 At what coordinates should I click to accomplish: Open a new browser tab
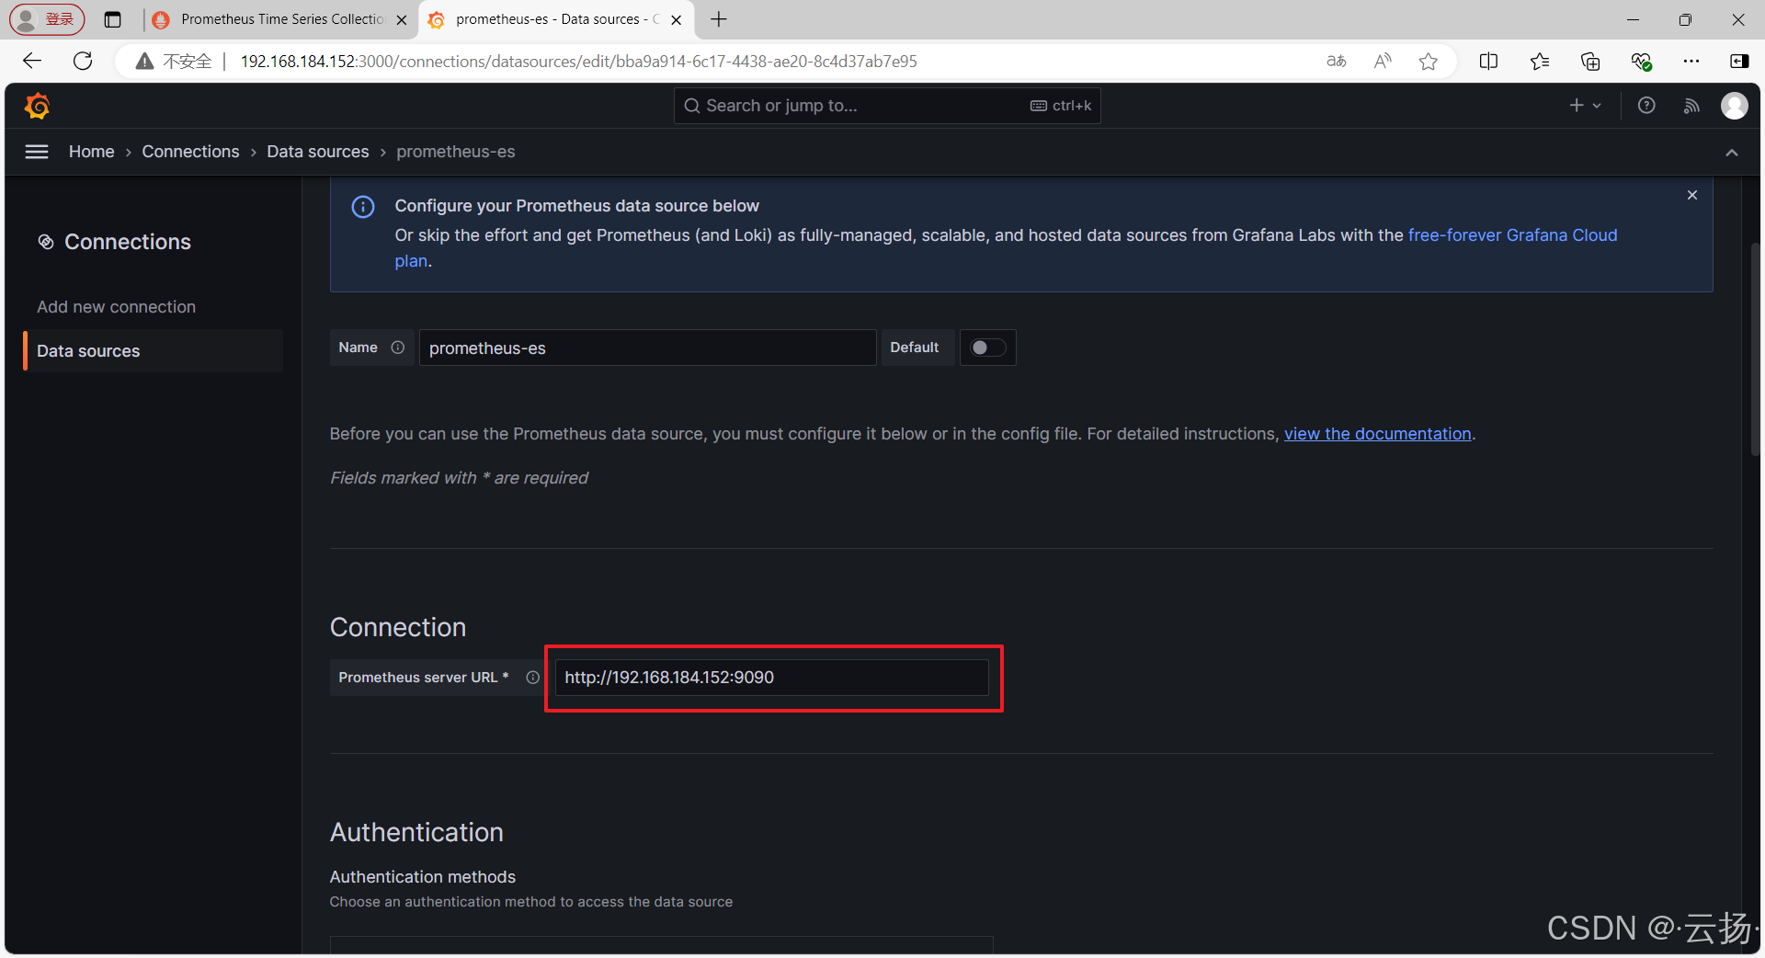tap(719, 19)
